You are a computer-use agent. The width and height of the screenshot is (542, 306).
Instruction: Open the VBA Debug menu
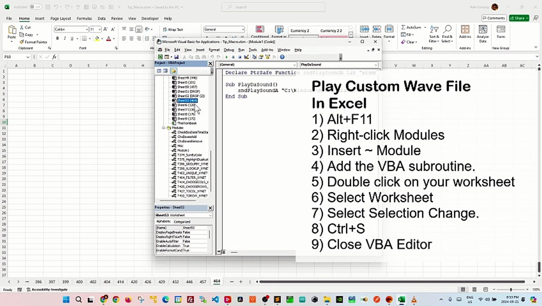[229, 50]
